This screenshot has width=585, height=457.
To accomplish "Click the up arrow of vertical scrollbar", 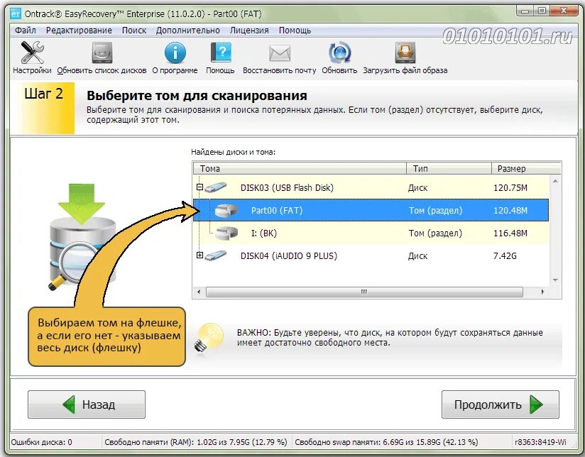I will pyautogui.click(x=555, y=181).
